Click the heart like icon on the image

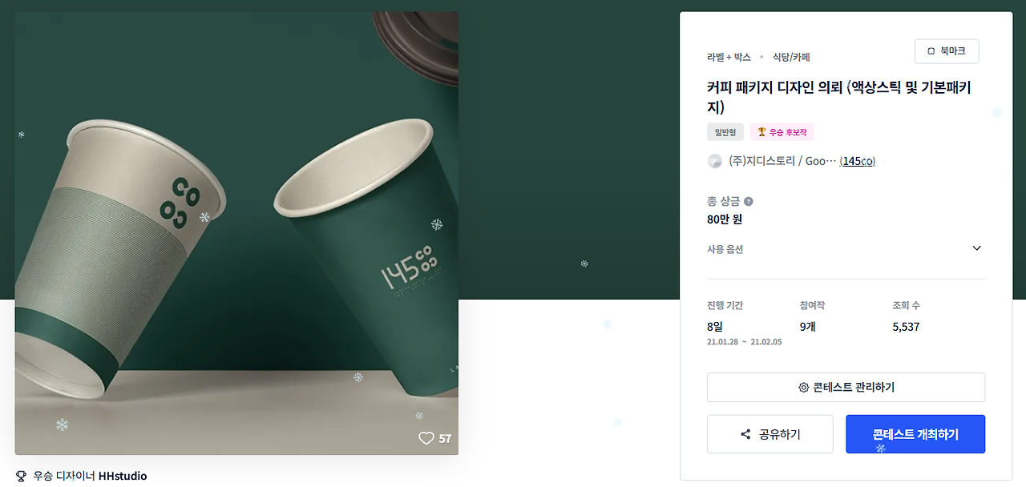(x=426, y=438)
